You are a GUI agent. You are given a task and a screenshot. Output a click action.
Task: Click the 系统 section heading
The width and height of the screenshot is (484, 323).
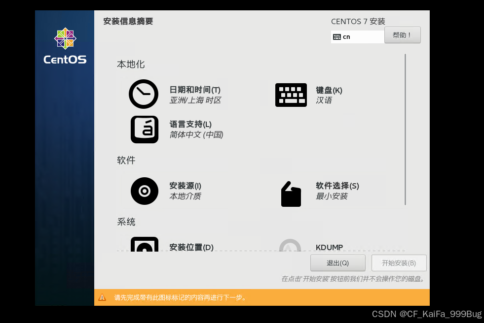pos(126,222)
